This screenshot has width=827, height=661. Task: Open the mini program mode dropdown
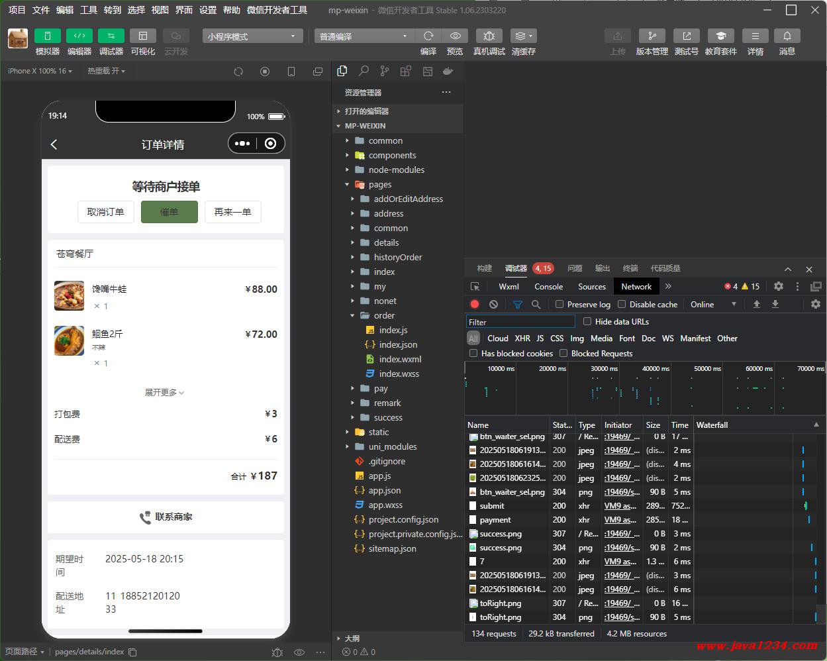click(252, 36)
